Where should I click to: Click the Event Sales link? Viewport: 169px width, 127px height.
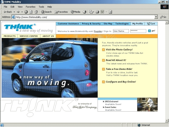point(110,107)
